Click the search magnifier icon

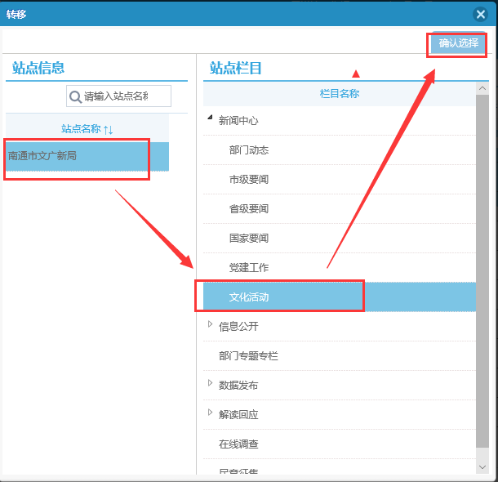coord(75,96)
